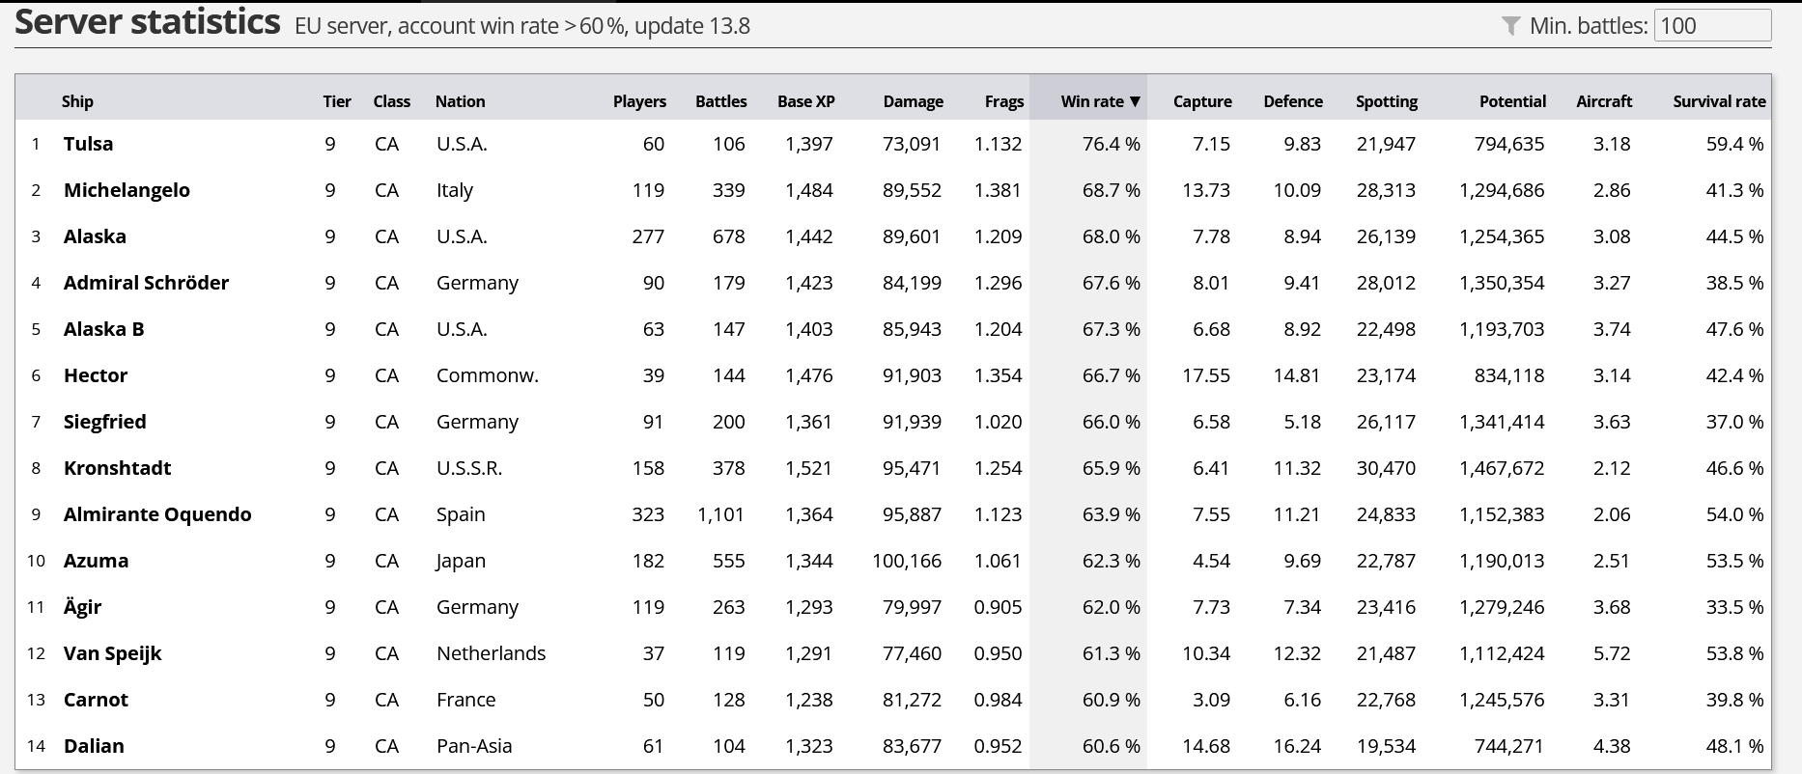The height and width of the screenshot is (774, 1802).
Task: Select Ägir survival rate 33.5 %
Action: 1734,607
